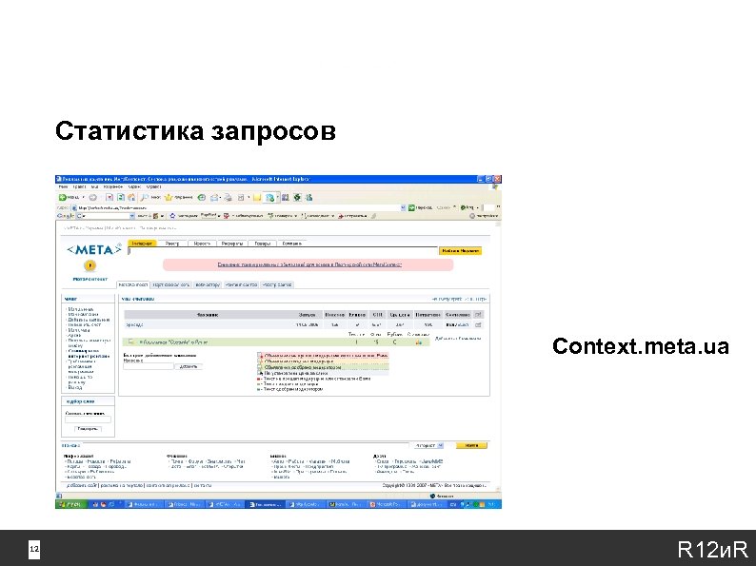Click the yellow 'Найти в Украине' button
The image size is (756, 566).
pos(460,250)
